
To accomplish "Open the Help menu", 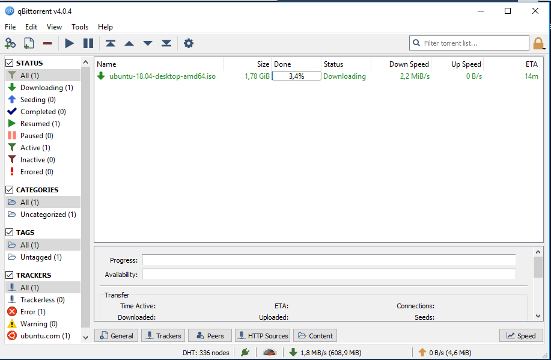I will pos(105,27).
